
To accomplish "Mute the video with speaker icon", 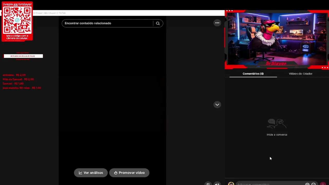I will coord(217,184).
